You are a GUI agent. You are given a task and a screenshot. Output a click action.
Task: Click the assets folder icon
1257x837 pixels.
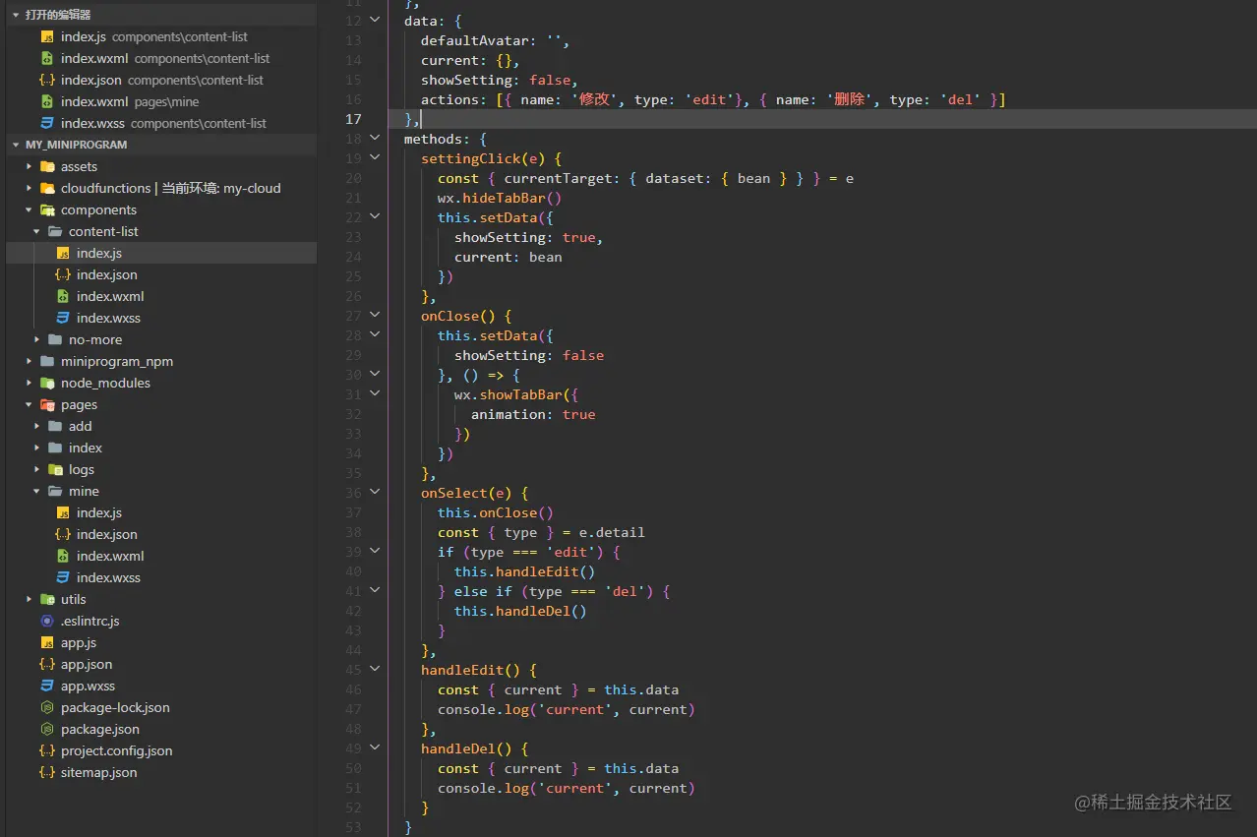(x=47, y=166)
